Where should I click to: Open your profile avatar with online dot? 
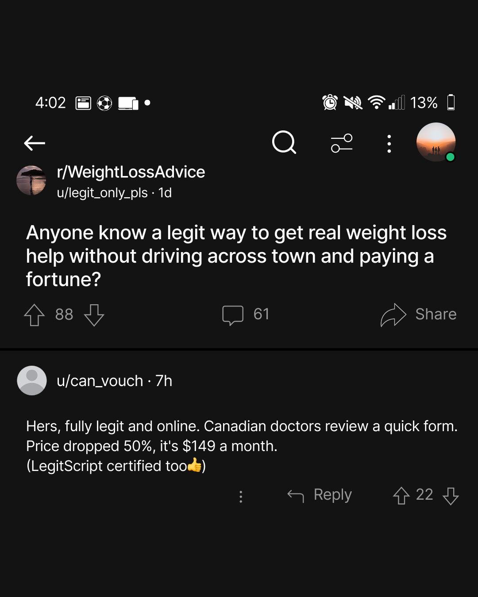pyautogui.click(x=436, y=142)
